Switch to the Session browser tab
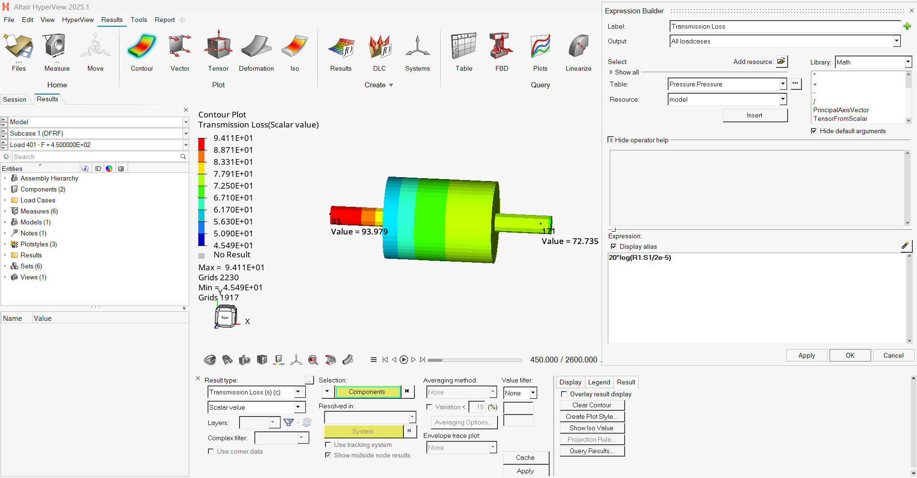Screen dimensions: 917x478 coord(15,99)
